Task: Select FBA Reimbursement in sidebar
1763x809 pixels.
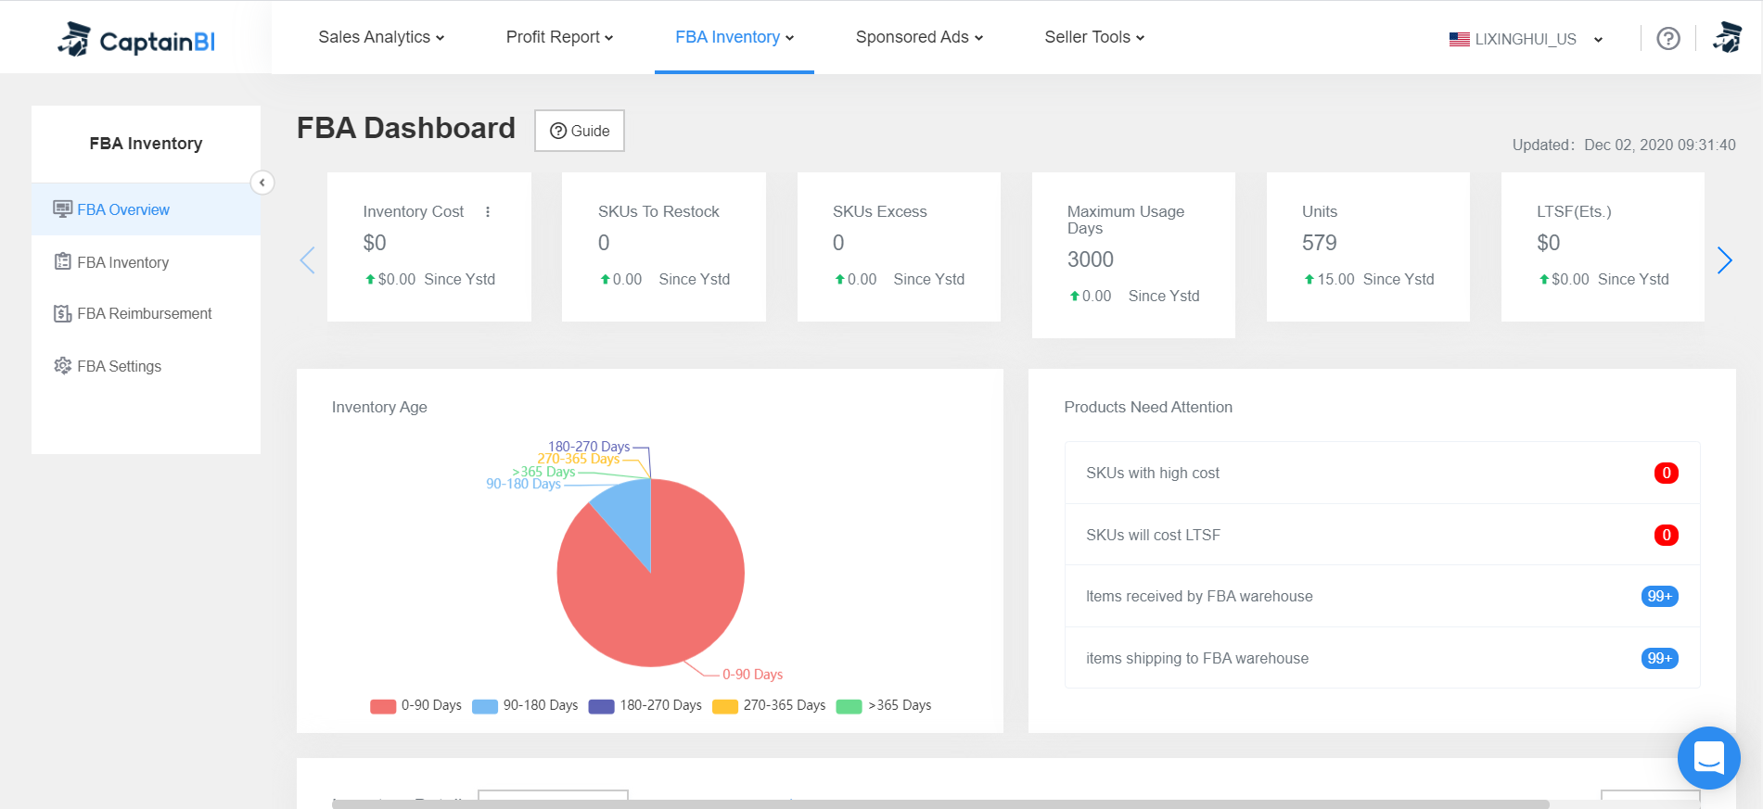Action: tap(144, 314)
